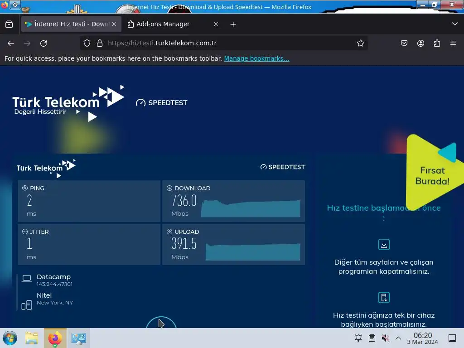Close the Add-ons Manager tab
This screenshot has width=464, height=348.
click(x=216, y=24)
